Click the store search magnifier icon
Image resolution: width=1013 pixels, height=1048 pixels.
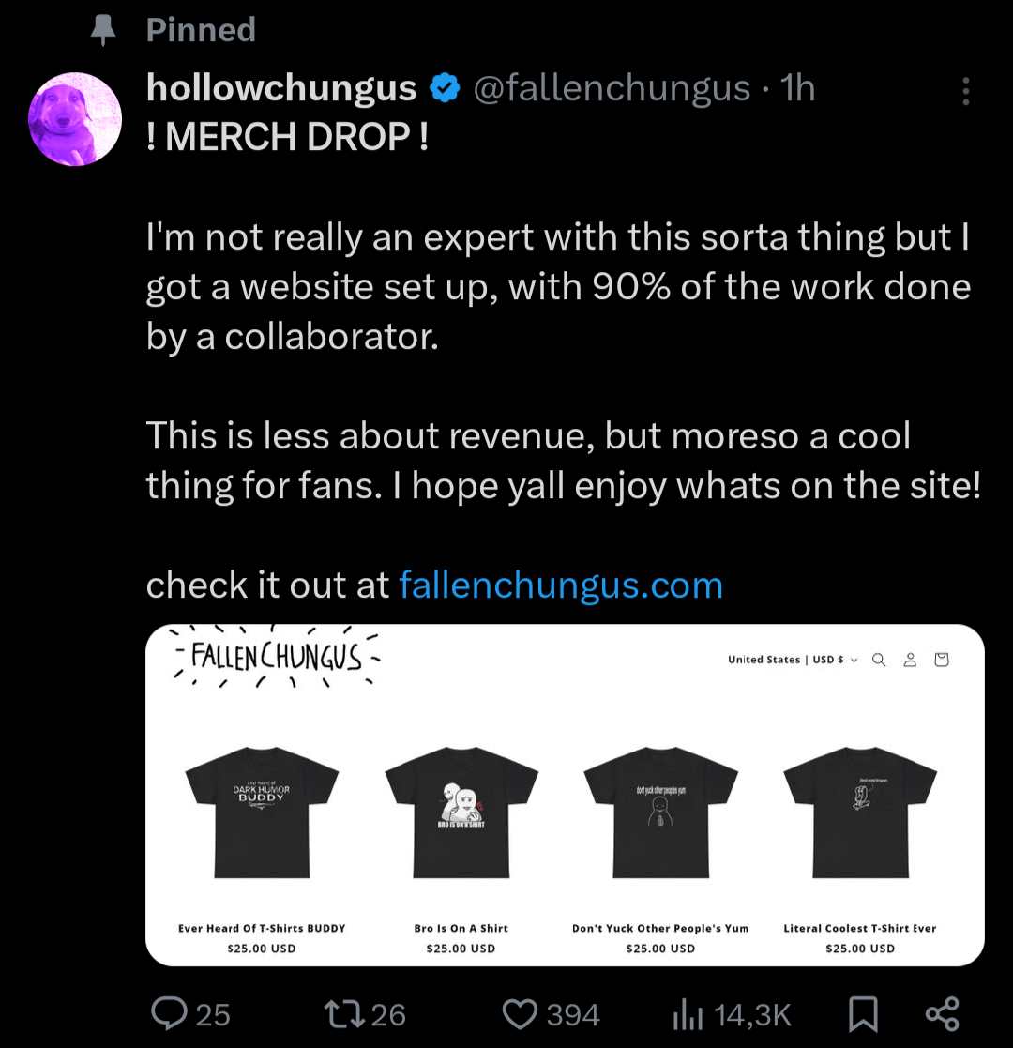[x=879, y=660]
